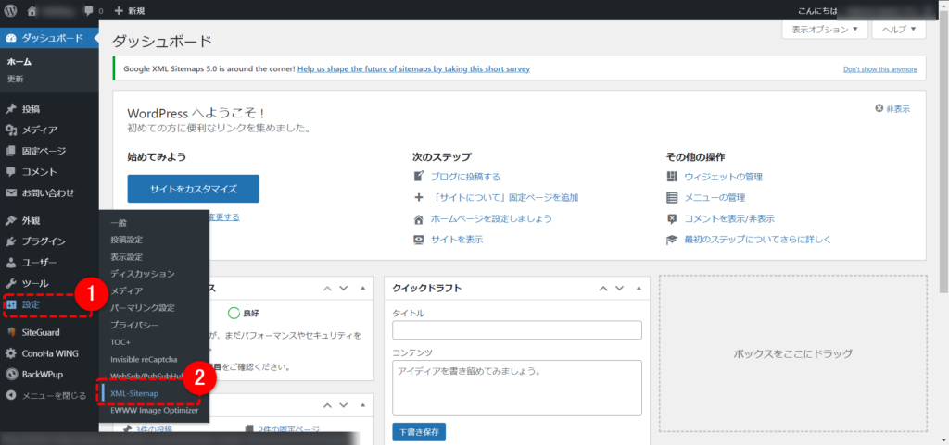Select 表示設定 in settings flyout

click(126, 256)
